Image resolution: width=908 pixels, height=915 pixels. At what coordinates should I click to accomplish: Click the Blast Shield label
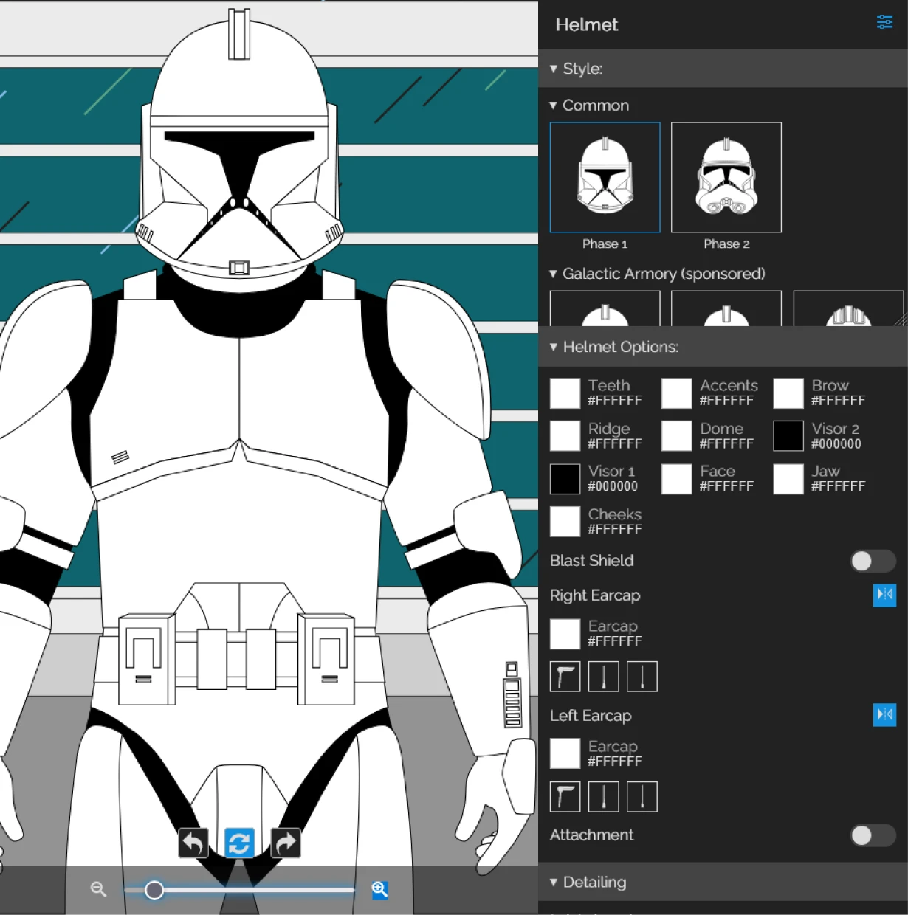pos(592,560)
